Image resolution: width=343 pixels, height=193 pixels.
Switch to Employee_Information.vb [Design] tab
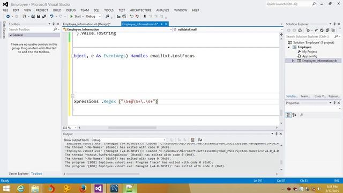87,24
